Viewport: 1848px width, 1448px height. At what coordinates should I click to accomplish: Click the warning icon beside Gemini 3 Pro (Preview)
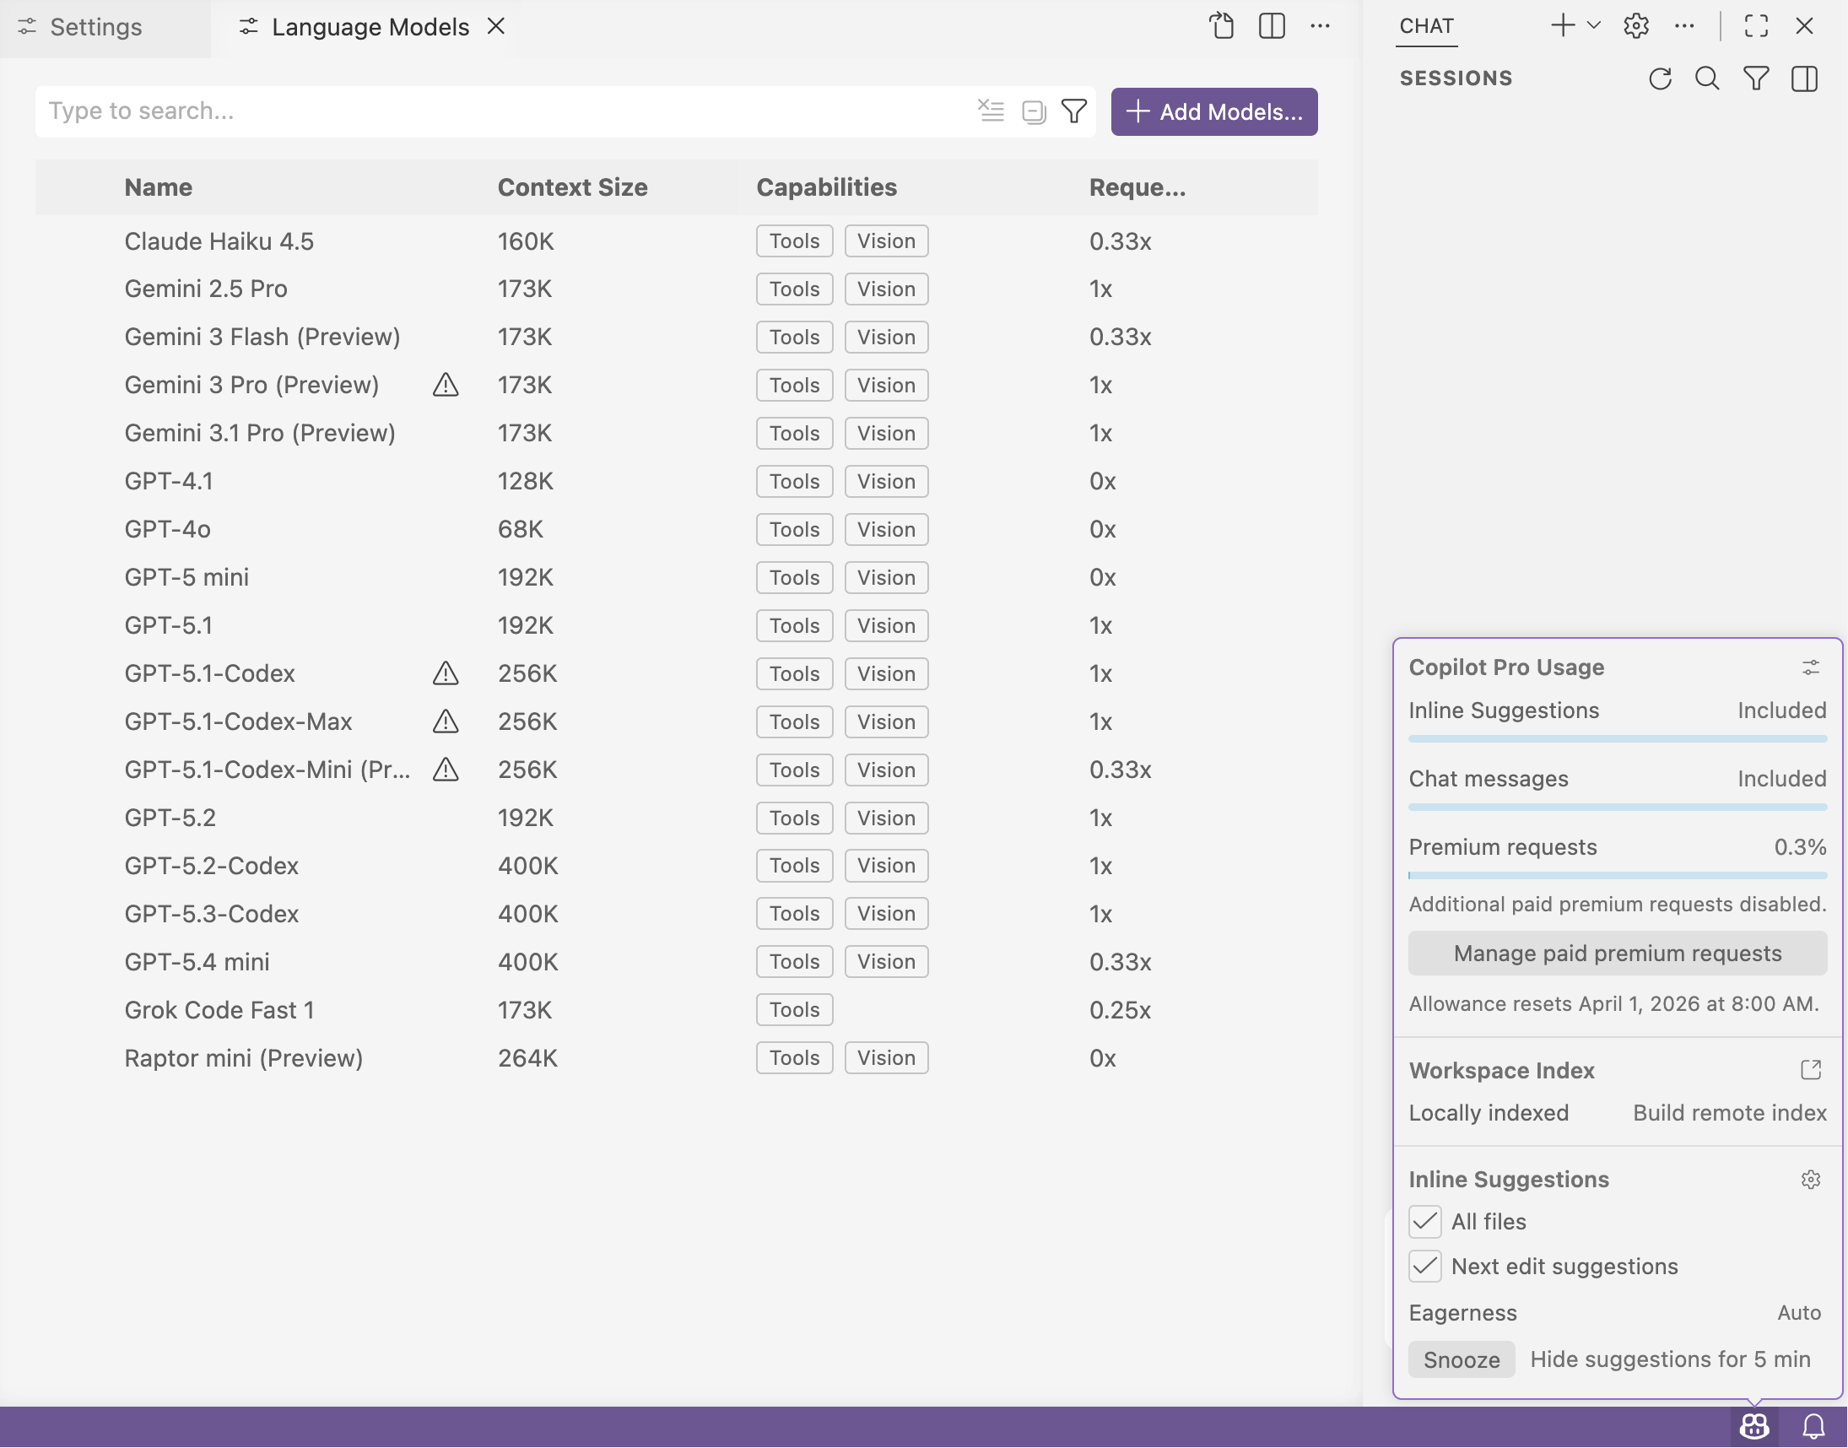coord(446,385)
